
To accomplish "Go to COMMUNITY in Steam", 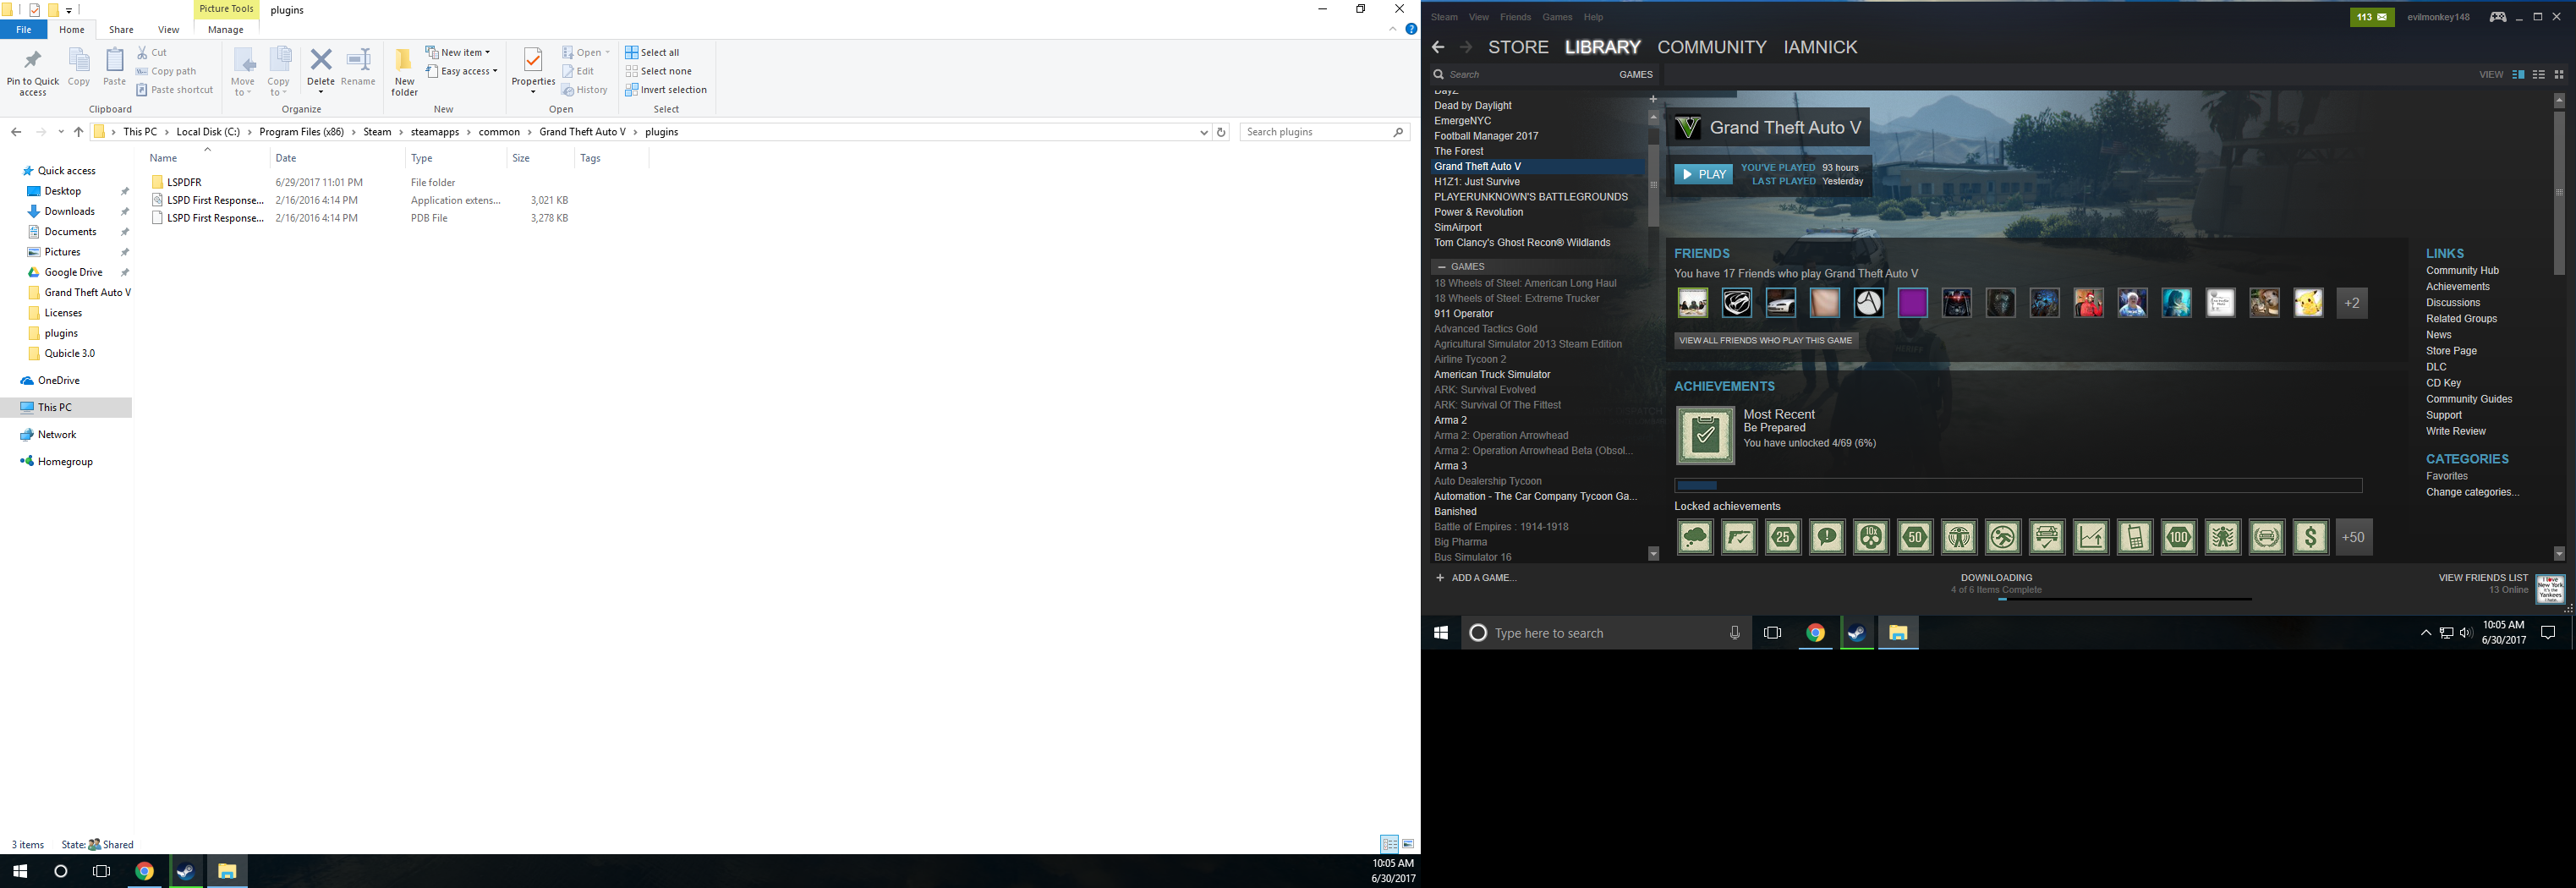I will point(1711,47).
